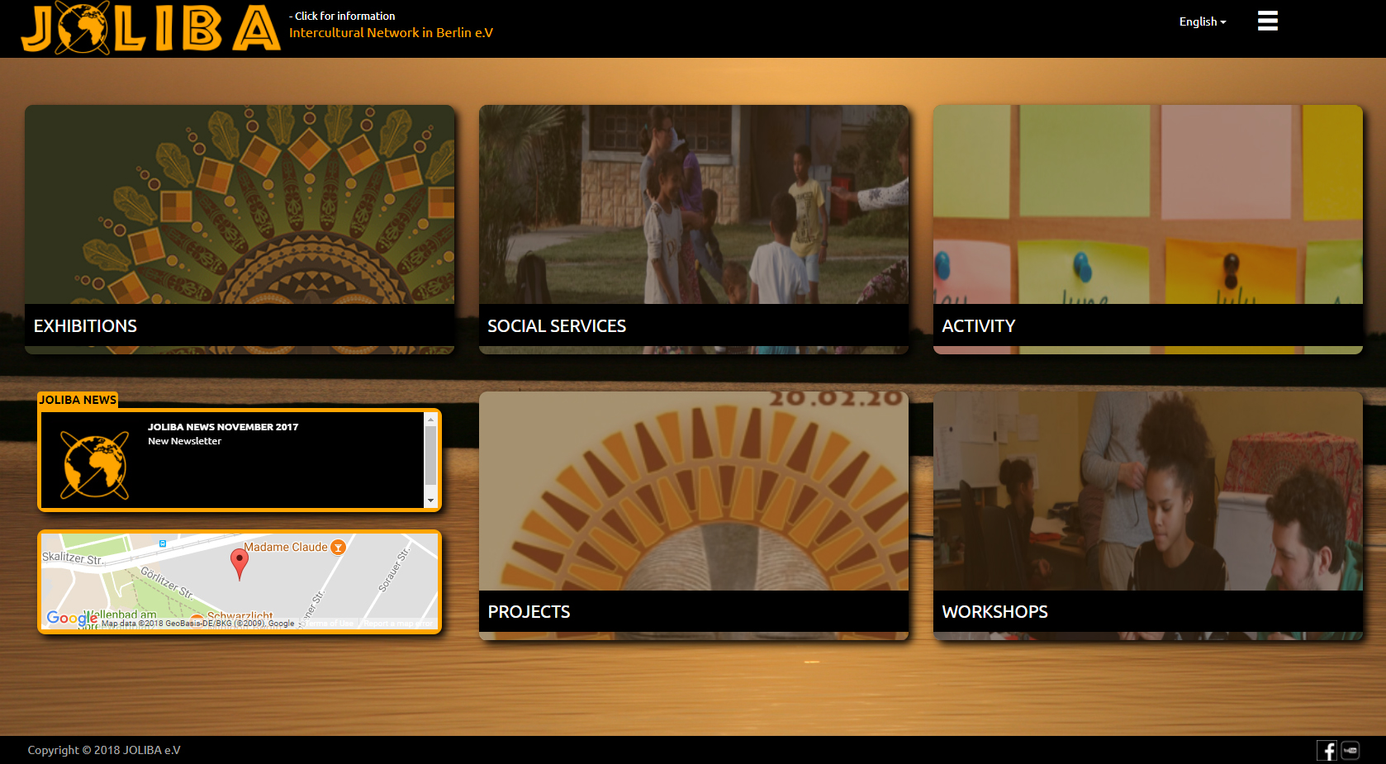Click the news scrollbar down arrow
This screenshot has width=1386, height=764.
click(x=430, y=501)
